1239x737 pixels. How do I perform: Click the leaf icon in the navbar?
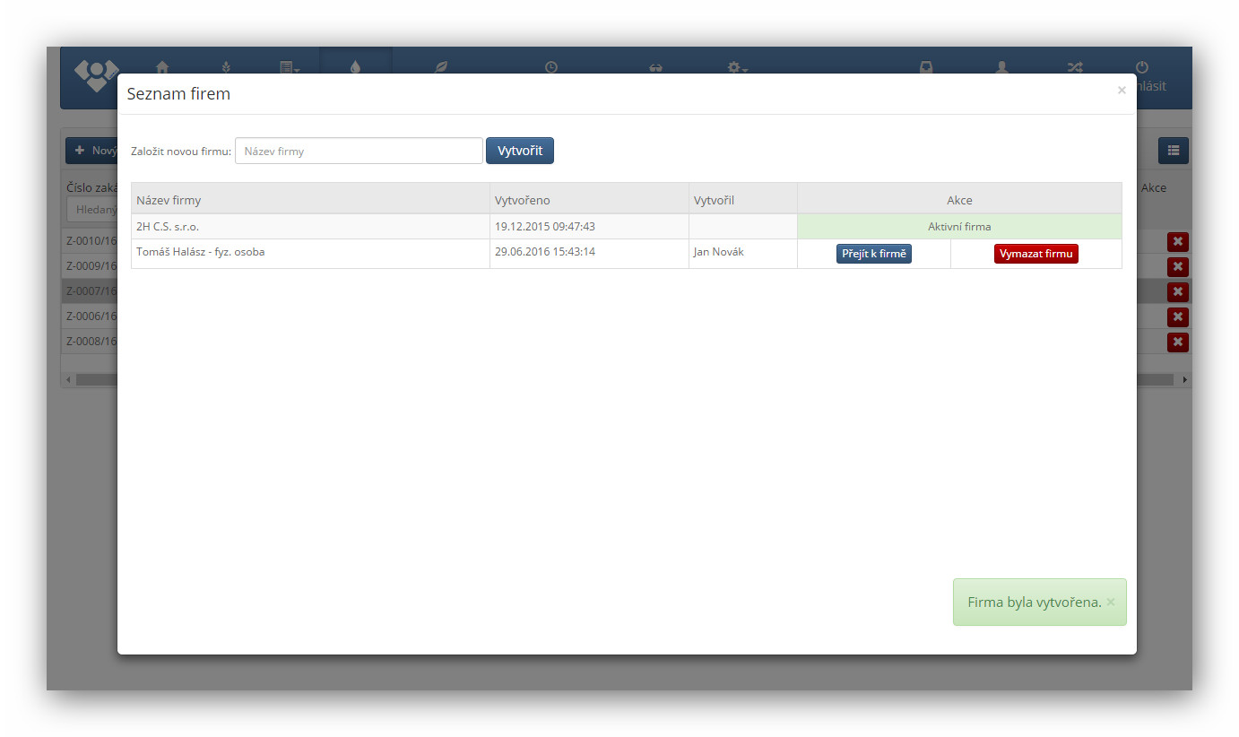pyautogui.click(x=440, y=66)
